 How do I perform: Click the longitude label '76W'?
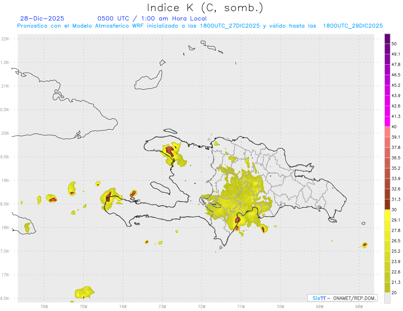44,306
